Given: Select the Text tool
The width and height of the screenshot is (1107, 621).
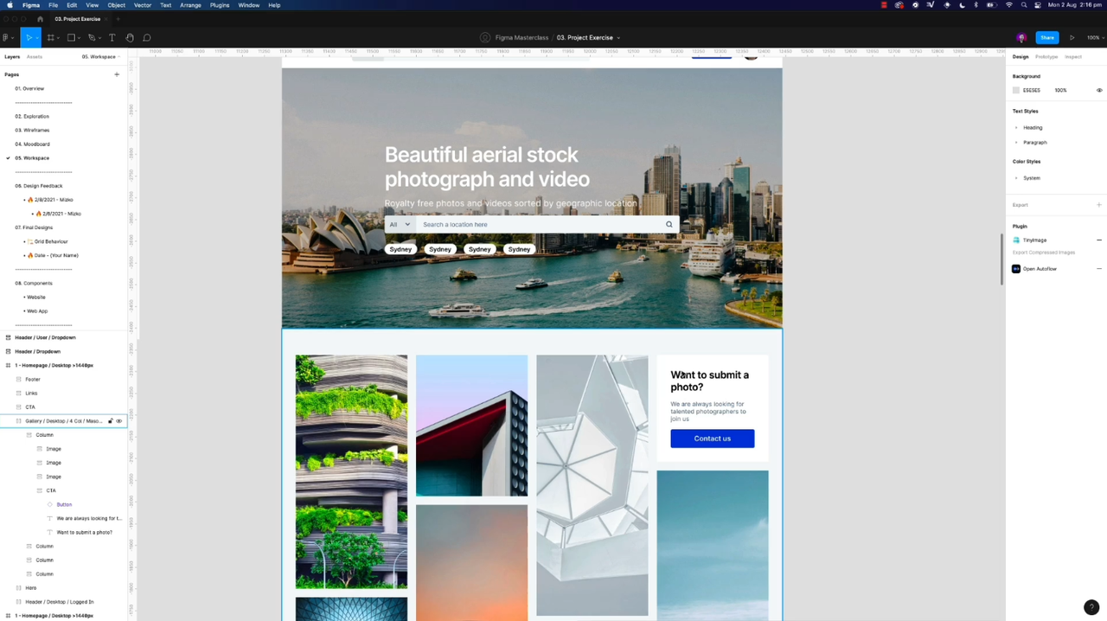Looking at the screenshot, I should tap(112, 37).
